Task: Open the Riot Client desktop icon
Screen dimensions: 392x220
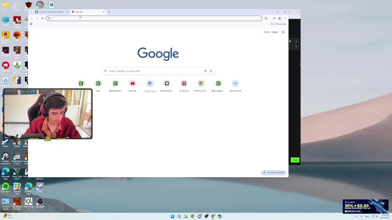Action: [6, 66]
